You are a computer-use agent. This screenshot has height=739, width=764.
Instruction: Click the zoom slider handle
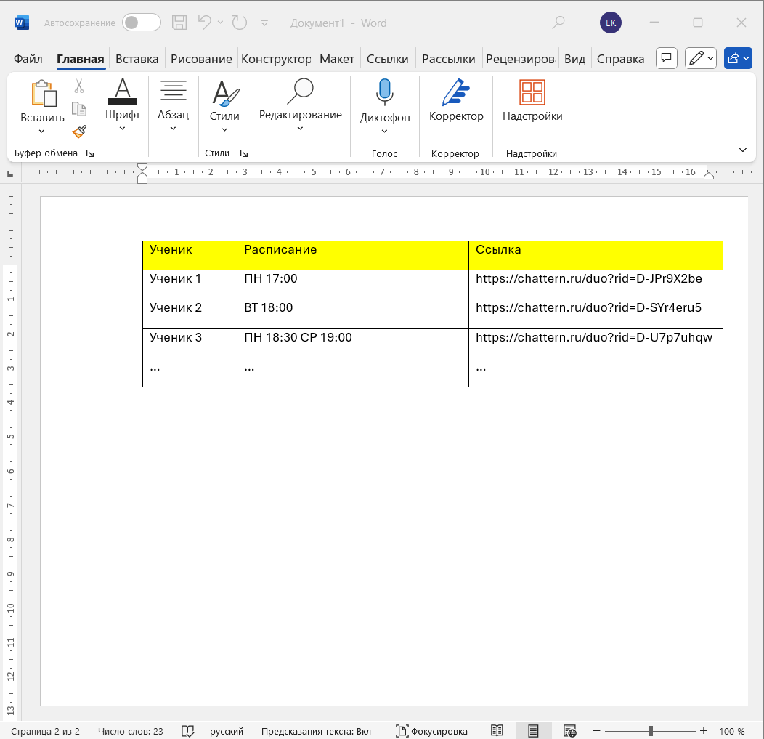pyautogui.click(x=651, y=731)
